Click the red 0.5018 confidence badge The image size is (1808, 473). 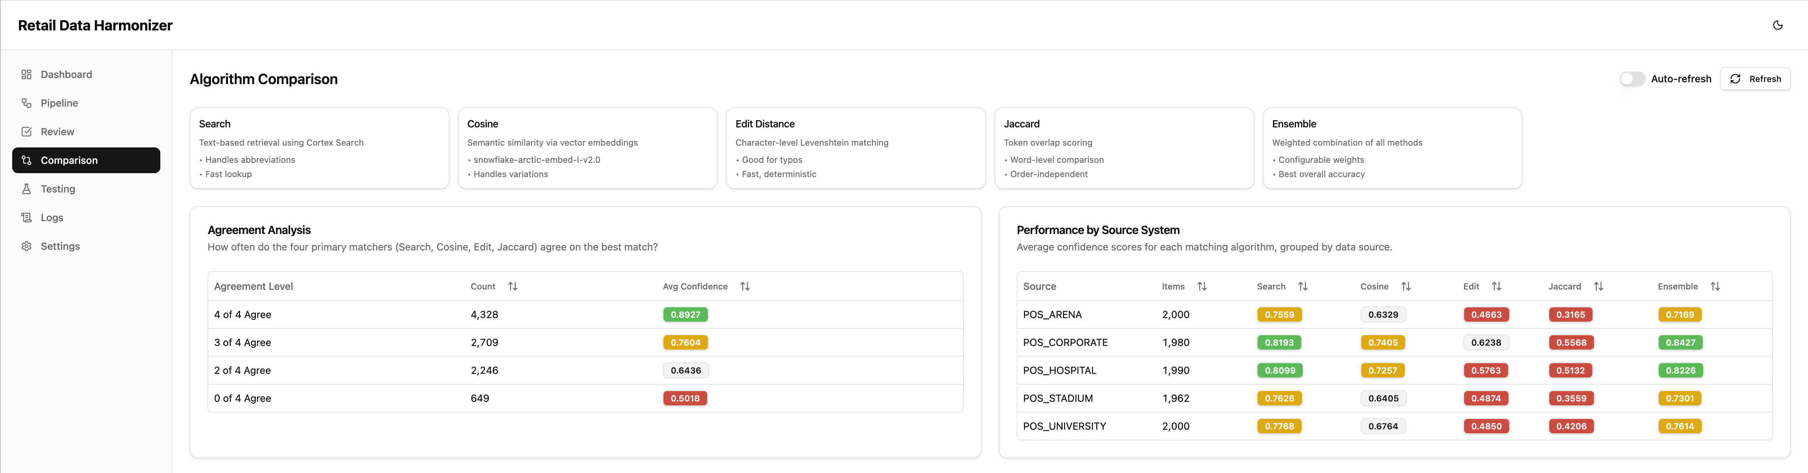[685, 398]
